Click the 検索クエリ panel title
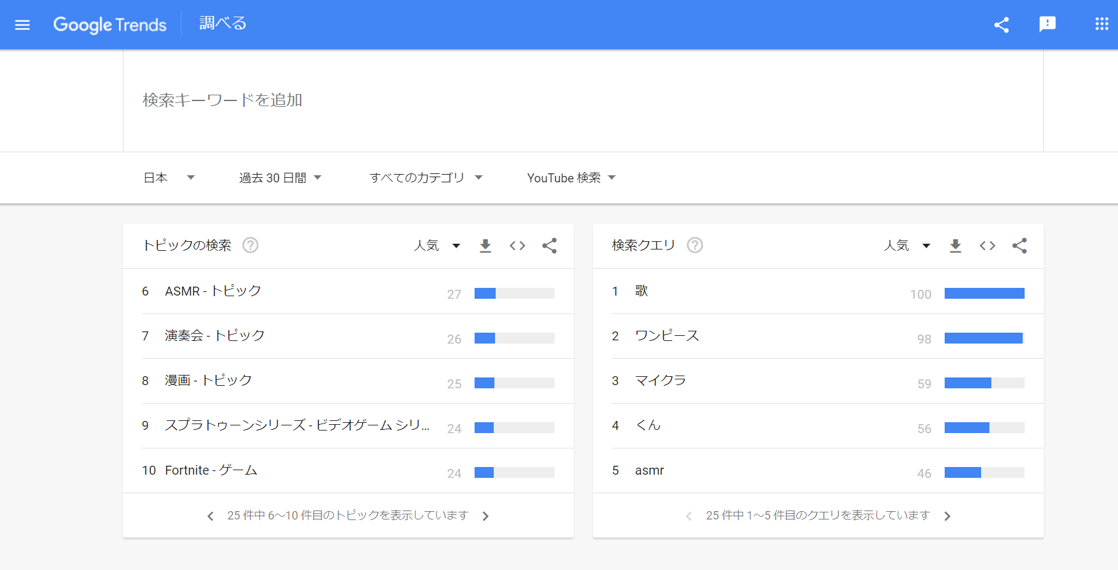This screenshot has width=1118, height=570. [x=643, y=245]
